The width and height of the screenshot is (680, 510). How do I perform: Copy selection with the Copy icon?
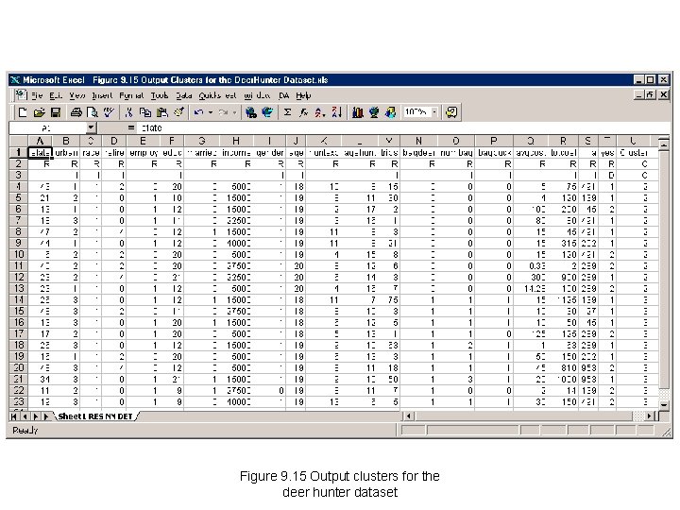point(144,112)
